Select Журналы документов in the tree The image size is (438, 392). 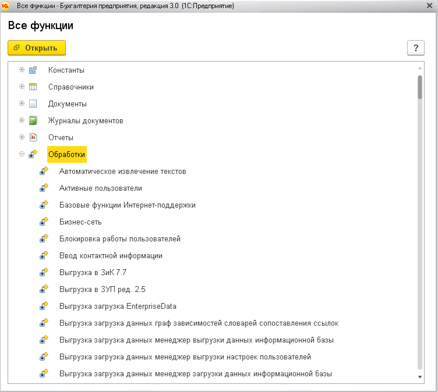(86, 121)
